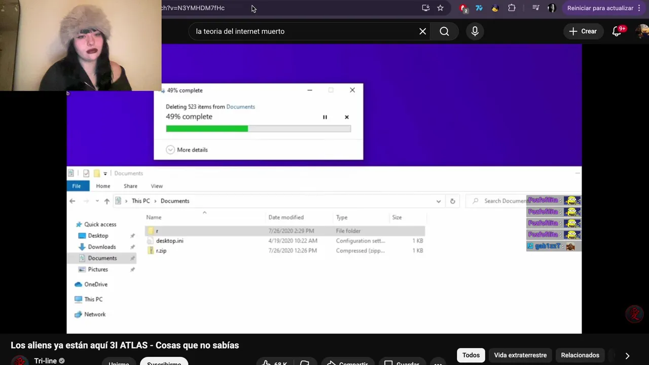
Task: Open the Quick Access Toolbar customize dropdown
Action: (105, 173)
